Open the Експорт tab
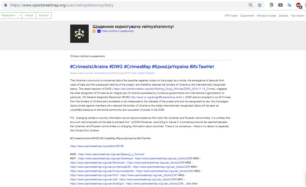The height and width of the screenshot is (187, 306). click(x=44, y=16)
